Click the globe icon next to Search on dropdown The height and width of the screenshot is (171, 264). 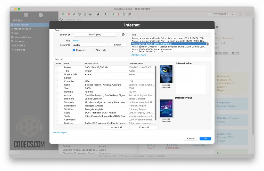(x=123, y=35)
